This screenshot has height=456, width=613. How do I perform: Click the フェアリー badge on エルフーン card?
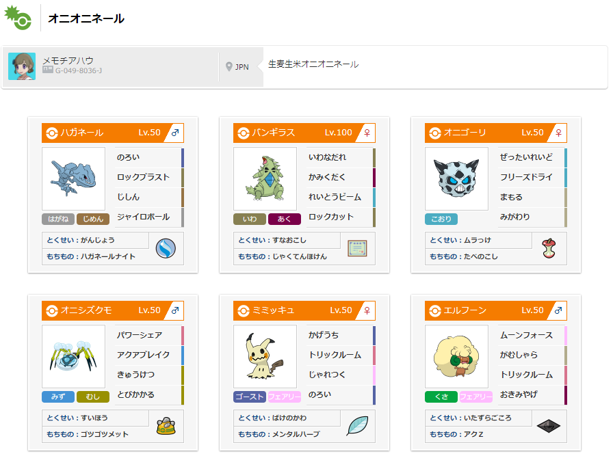[476, 397]
